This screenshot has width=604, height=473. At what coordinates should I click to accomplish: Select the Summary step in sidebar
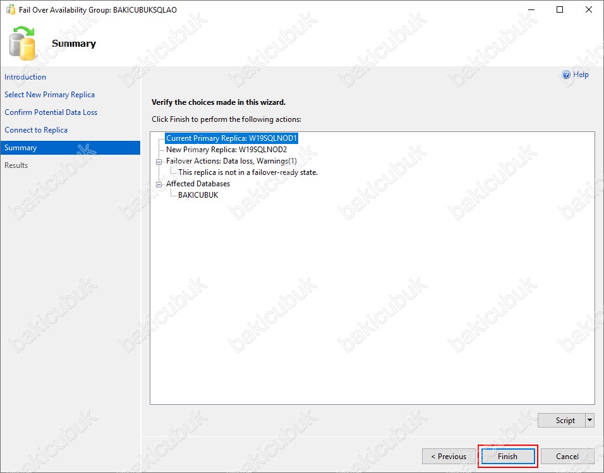pos(70,148)
